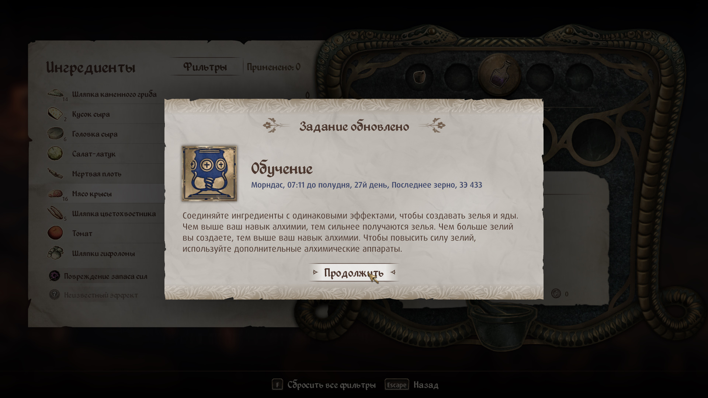Click the Продолжить button

pos(354,273)
